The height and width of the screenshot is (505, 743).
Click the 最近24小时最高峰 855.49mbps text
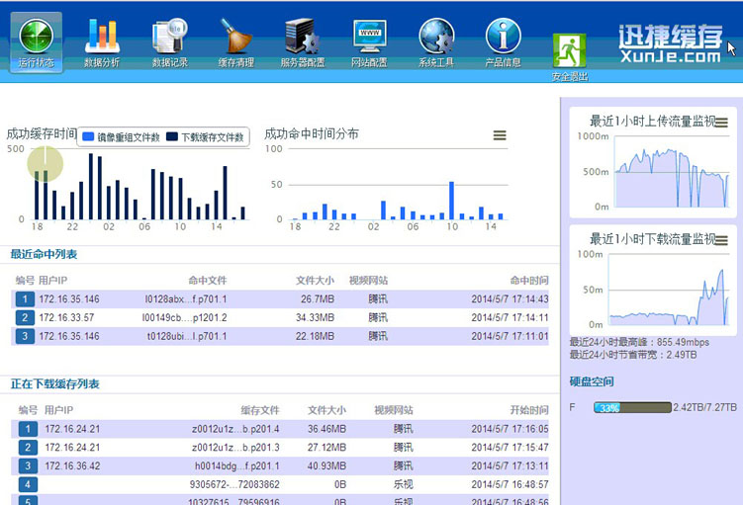click(639, 342)
